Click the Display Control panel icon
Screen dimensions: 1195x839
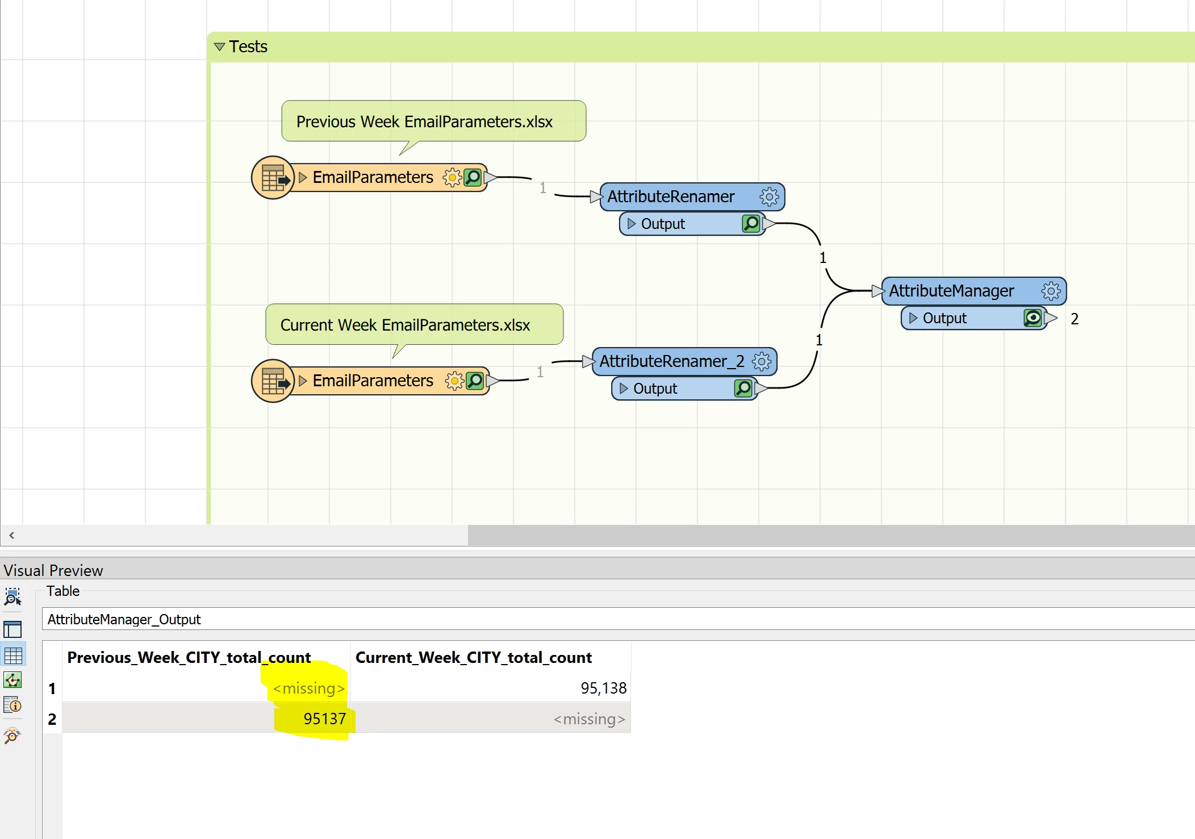13,629
